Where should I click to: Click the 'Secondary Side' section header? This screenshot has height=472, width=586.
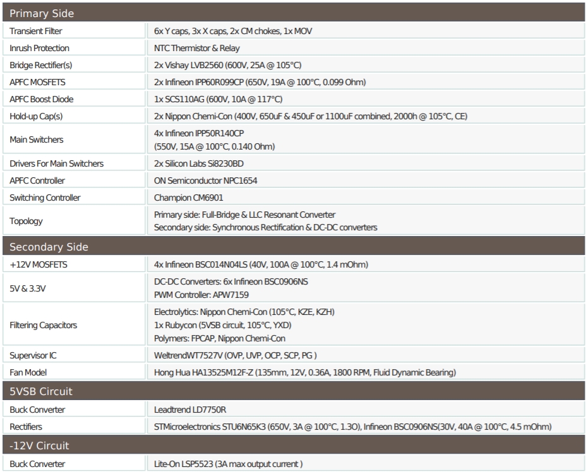click(294, 247)
